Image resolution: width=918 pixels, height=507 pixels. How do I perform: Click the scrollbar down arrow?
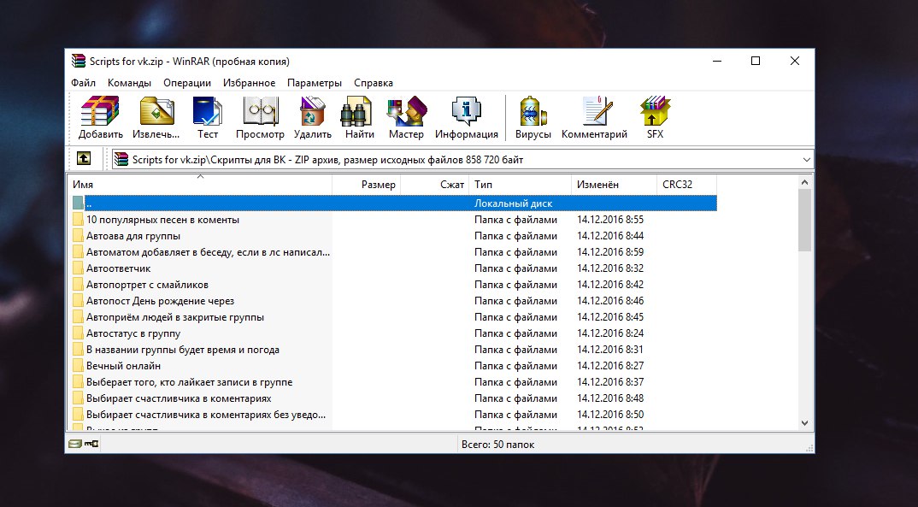pyautogui.click(x=804, y=423)
